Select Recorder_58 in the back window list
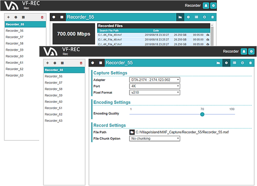Viewport: 257px width, 186px height. (25, 43)
